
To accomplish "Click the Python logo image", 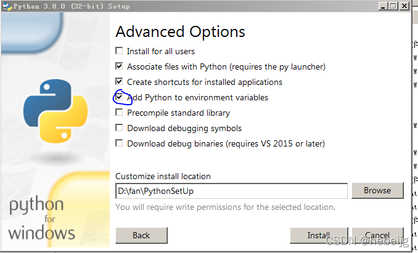I will [55, 111].
